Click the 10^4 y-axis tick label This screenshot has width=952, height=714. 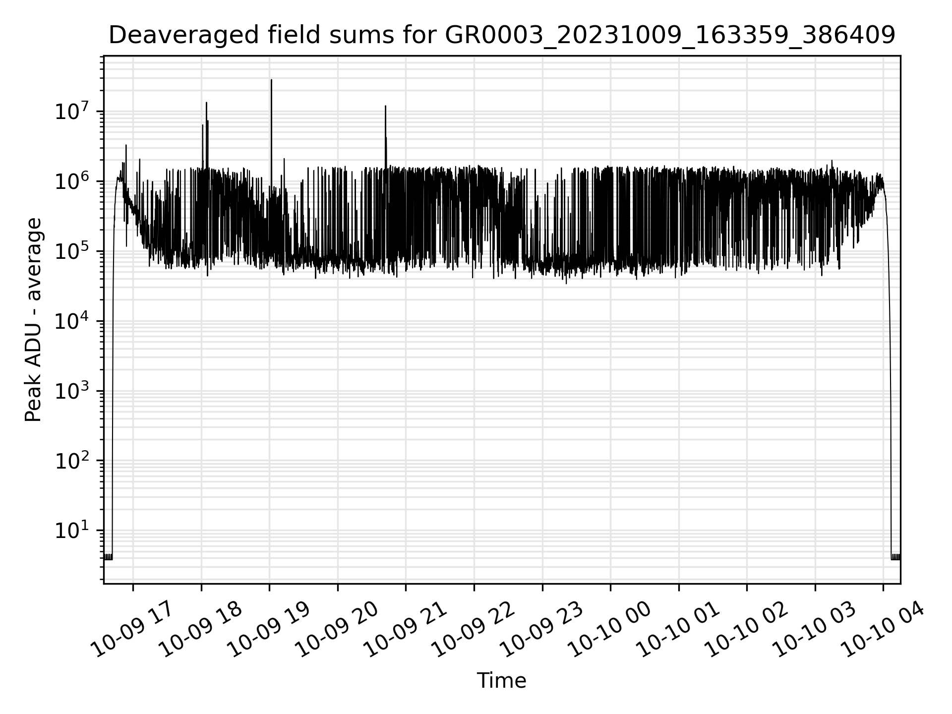[72, 321]
